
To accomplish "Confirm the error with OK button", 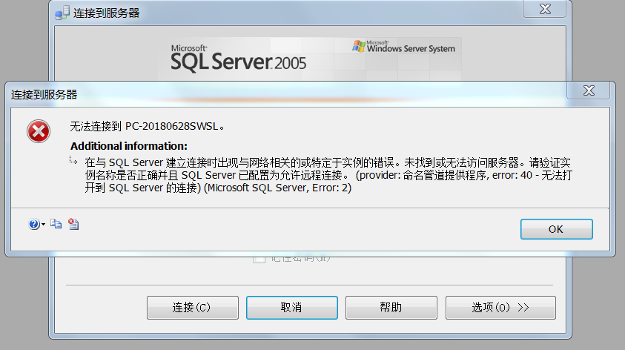I will [557, 229].
